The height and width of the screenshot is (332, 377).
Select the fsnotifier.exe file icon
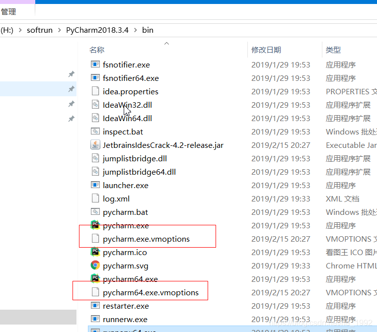coord(95,65)
